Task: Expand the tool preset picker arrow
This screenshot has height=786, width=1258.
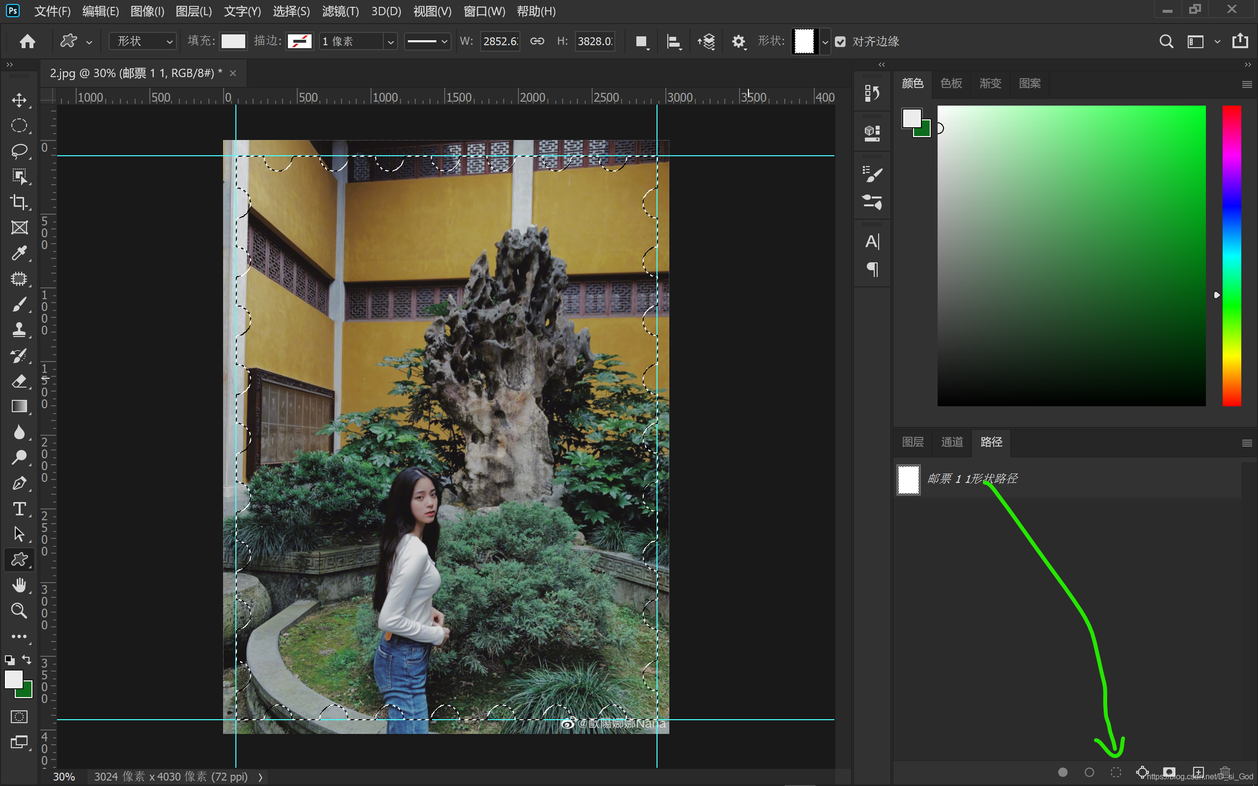Action: (x=89, y=42)
